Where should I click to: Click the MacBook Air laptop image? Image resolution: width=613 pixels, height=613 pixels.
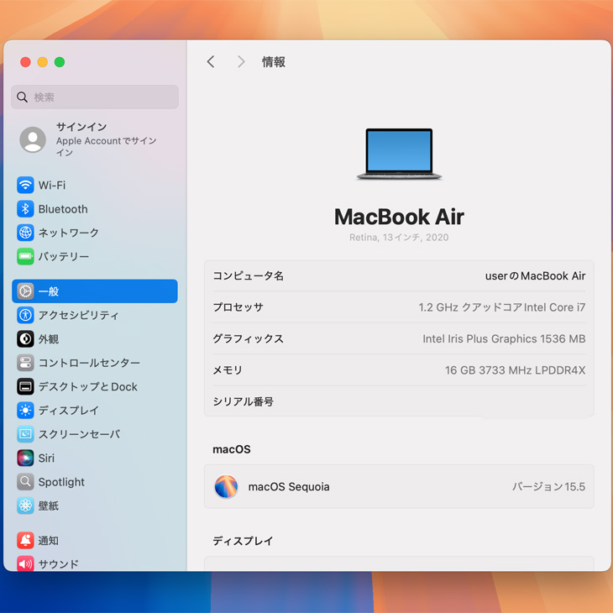[x=399, y=154]
